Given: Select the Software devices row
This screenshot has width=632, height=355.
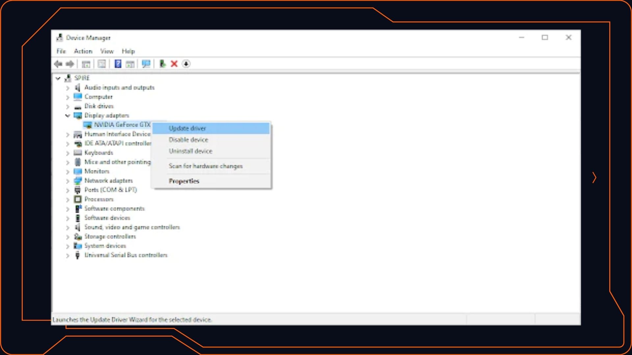Looking at the screenshot, I should point(107,218).
